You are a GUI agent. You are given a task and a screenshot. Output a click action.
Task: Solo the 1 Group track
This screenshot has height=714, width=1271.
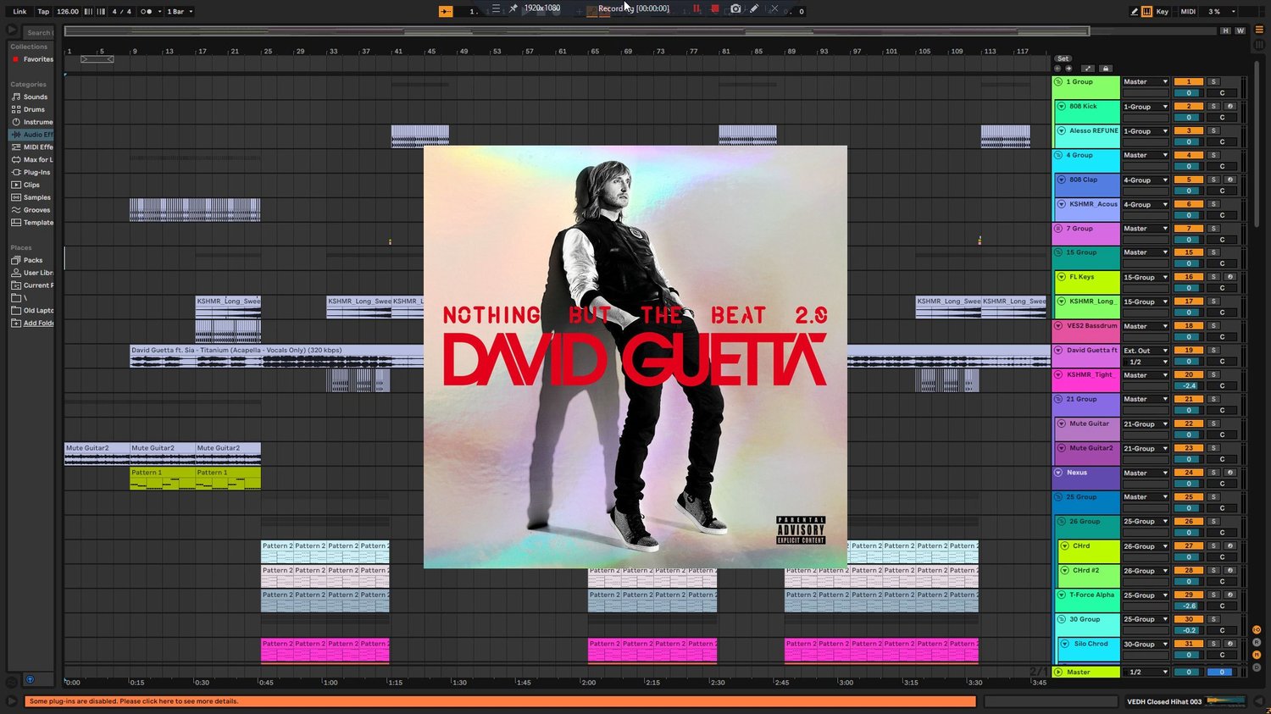(x=1213, y=82)
